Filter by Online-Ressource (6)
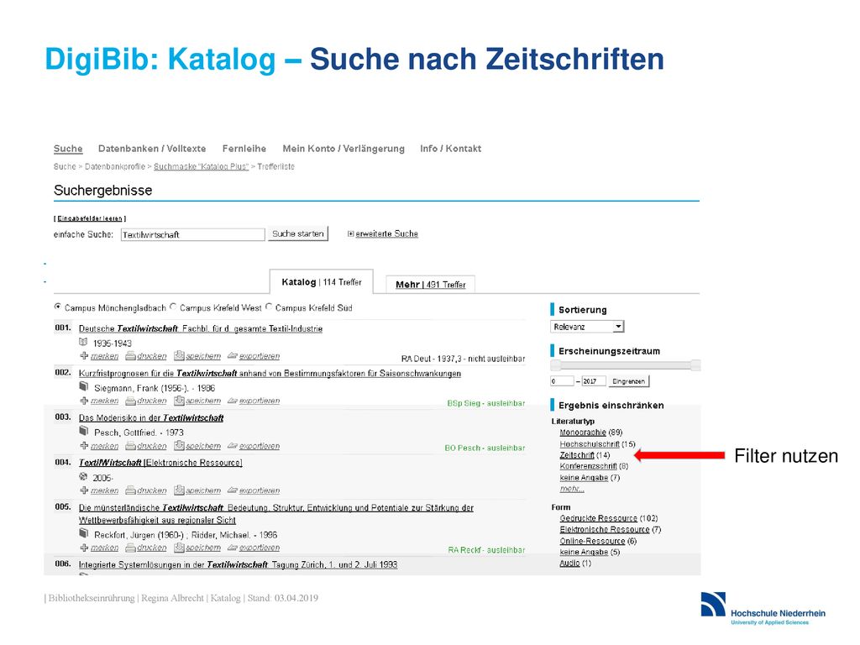Image resolution: width=860 pixels, height=645 pixels. [598, 542]
